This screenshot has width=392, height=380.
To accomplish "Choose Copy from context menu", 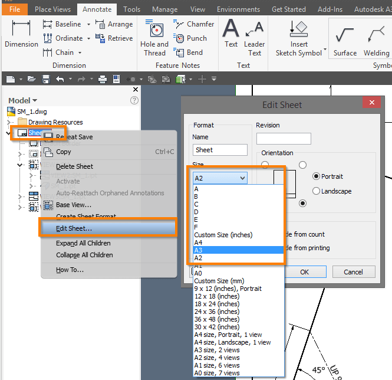I will (x=109, y=152).
